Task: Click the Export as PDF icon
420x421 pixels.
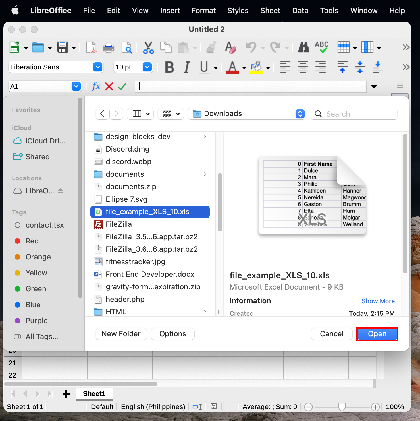Action: tap(92, 48)
